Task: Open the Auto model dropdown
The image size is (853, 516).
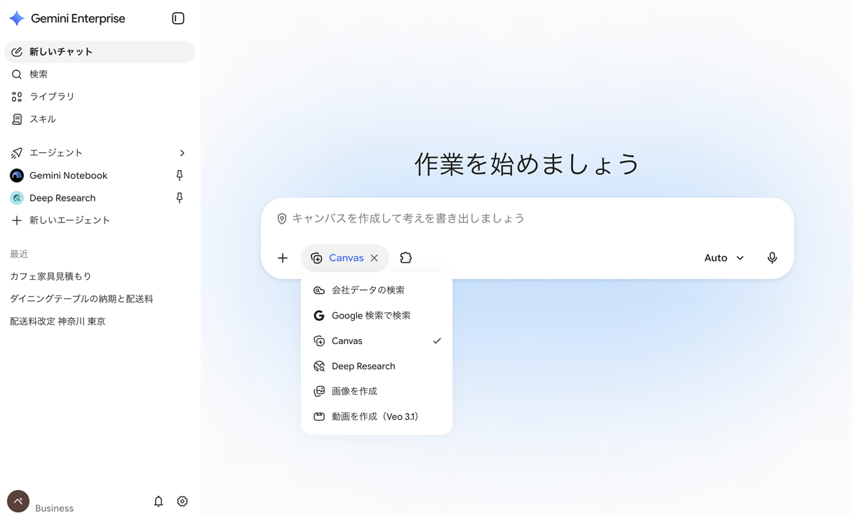Action: coord(724,258)
